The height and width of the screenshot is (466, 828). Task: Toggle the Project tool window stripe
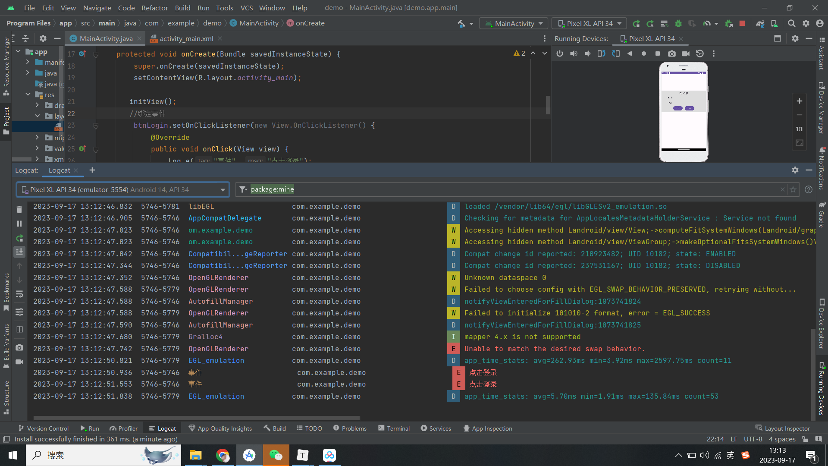coord(6,121)
